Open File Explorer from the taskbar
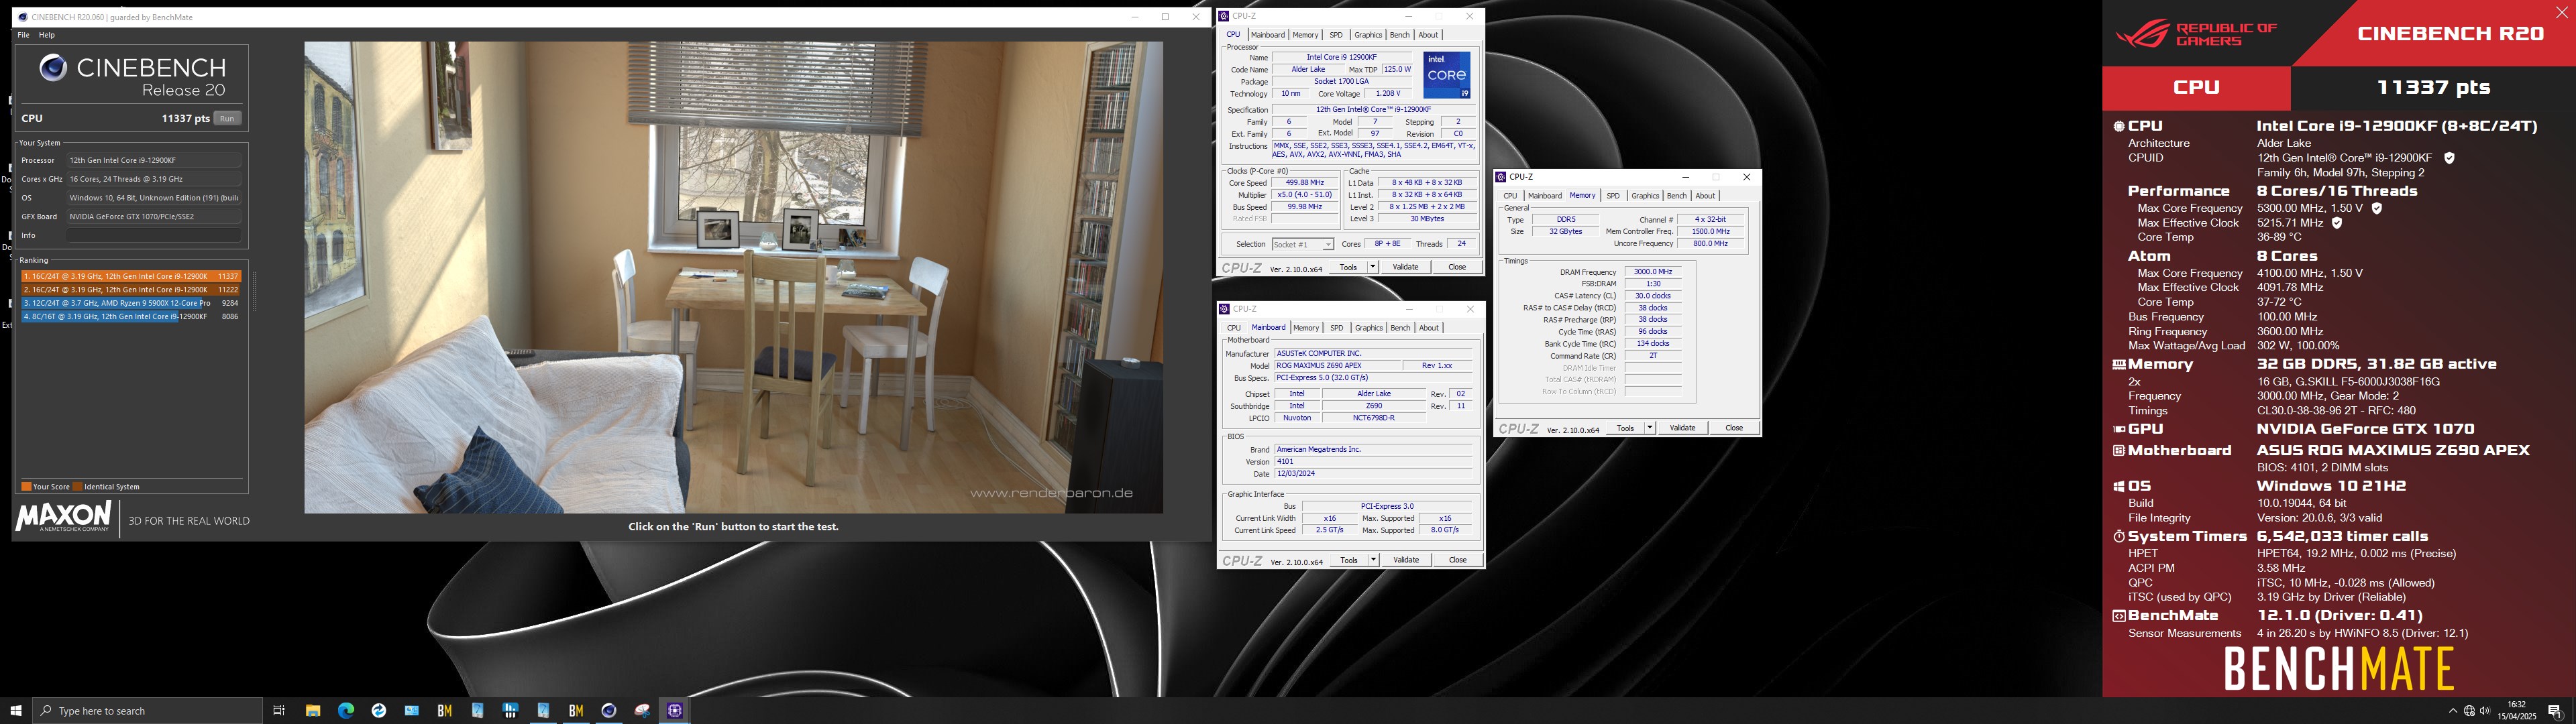 (313, 711)
